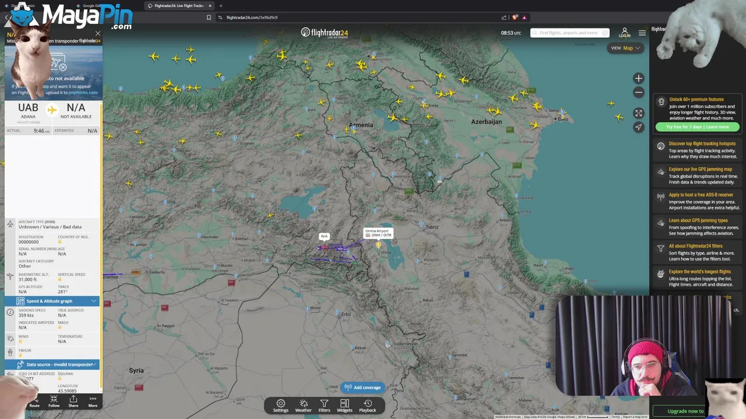The width and height of the screenshot is (746, 419).
Task: Zoom out the map with minus button
Action: coord(639,92)
